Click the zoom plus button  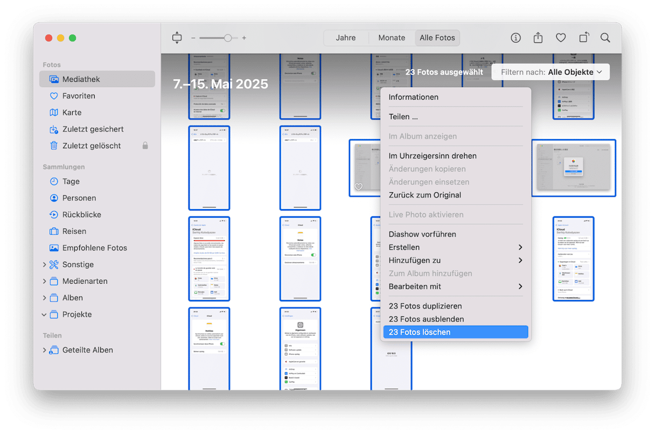tap(244, 38)
